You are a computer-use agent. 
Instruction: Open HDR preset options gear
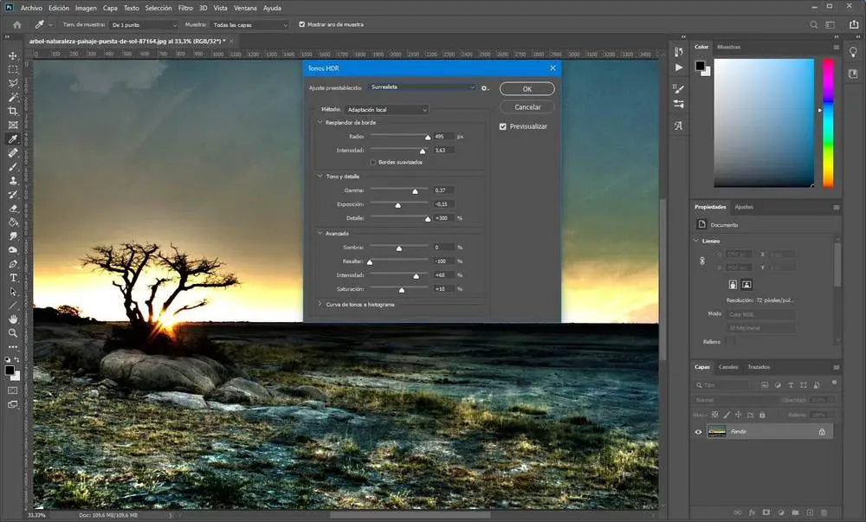point(486,87)
